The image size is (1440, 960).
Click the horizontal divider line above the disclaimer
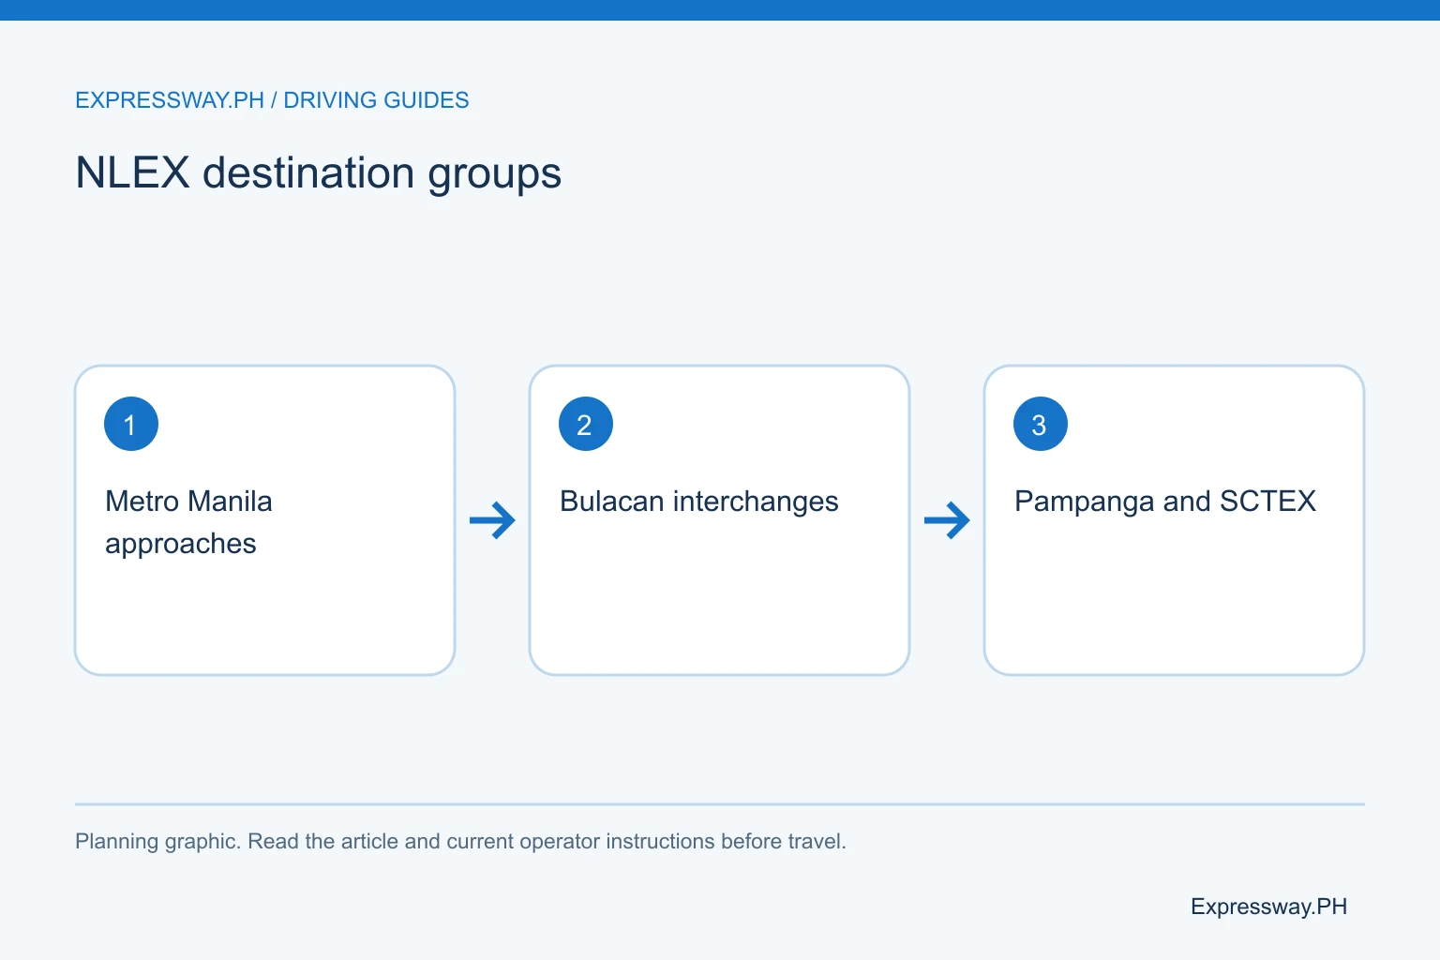pos(720,804)
